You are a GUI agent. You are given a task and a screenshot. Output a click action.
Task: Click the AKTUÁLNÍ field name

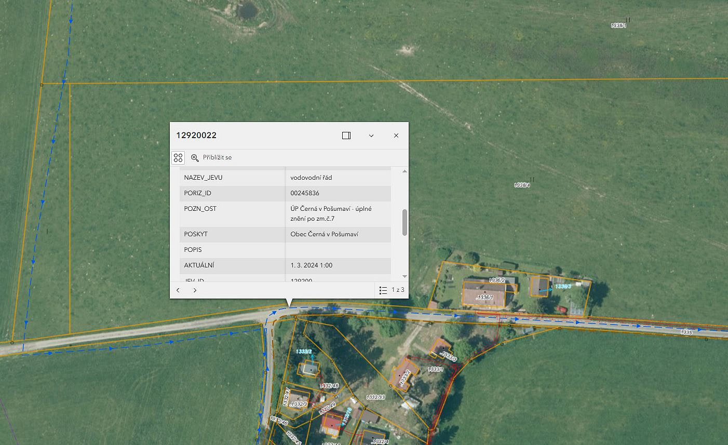(199, 265)
